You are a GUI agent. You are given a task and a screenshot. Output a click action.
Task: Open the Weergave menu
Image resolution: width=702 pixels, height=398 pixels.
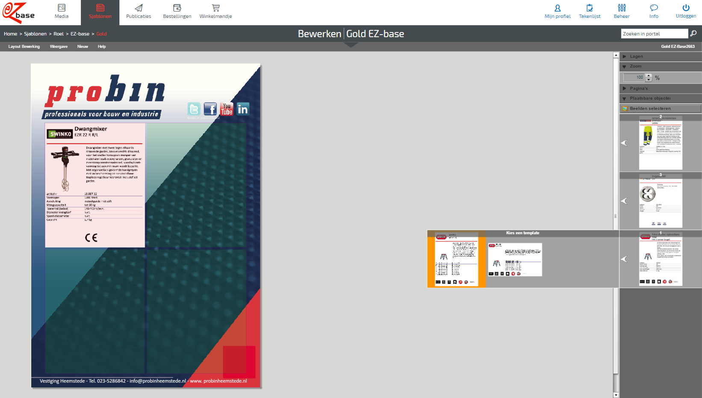click(x=59, y=47)
